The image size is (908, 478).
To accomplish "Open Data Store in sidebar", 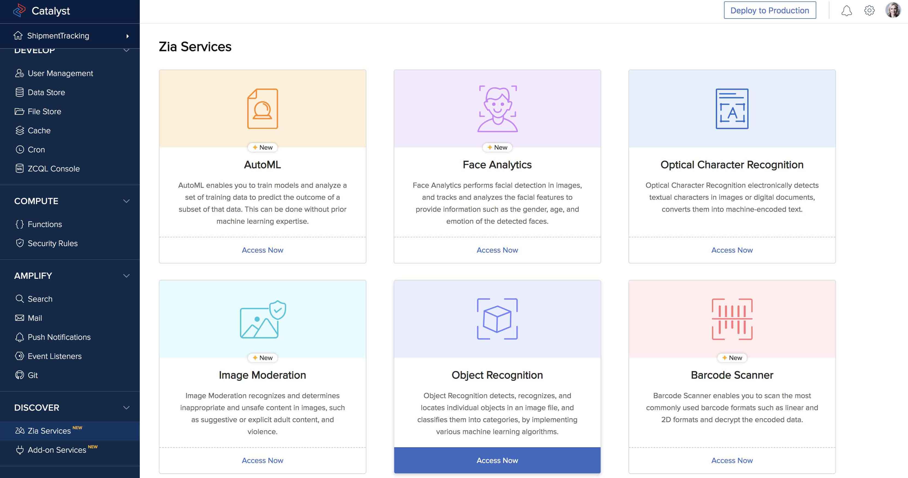I will point(46,92).
